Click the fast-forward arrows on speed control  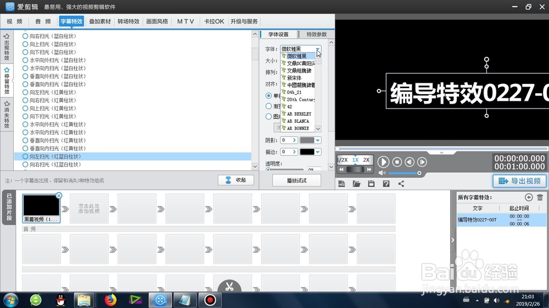(369, 169)
